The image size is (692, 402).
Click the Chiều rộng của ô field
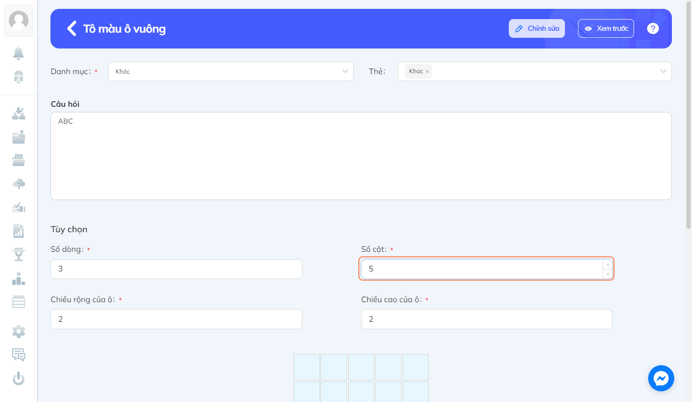tap(176, 319)
